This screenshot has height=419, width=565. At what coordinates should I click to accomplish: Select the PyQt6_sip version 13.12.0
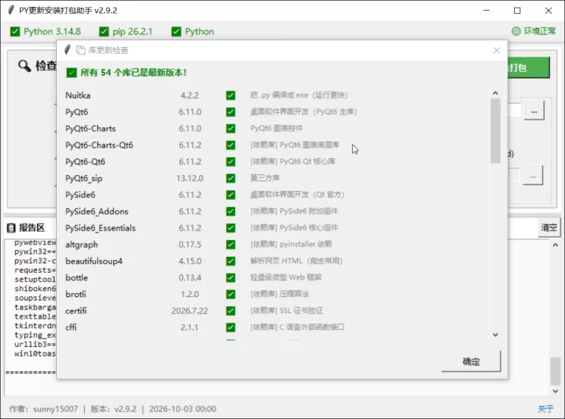[190, 178]
